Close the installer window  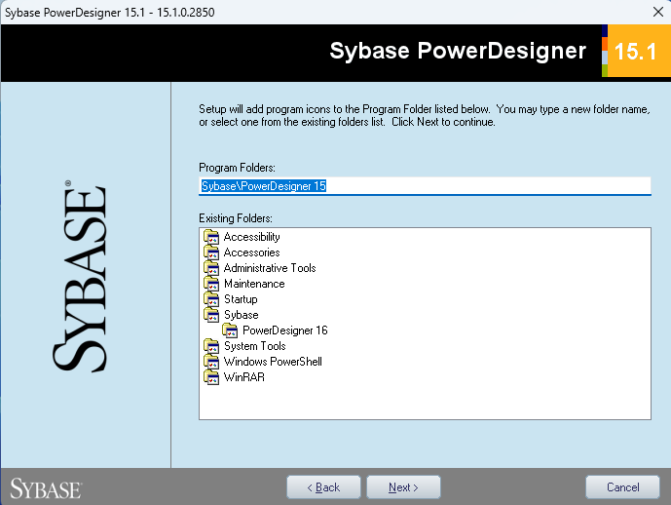point(658,12)
